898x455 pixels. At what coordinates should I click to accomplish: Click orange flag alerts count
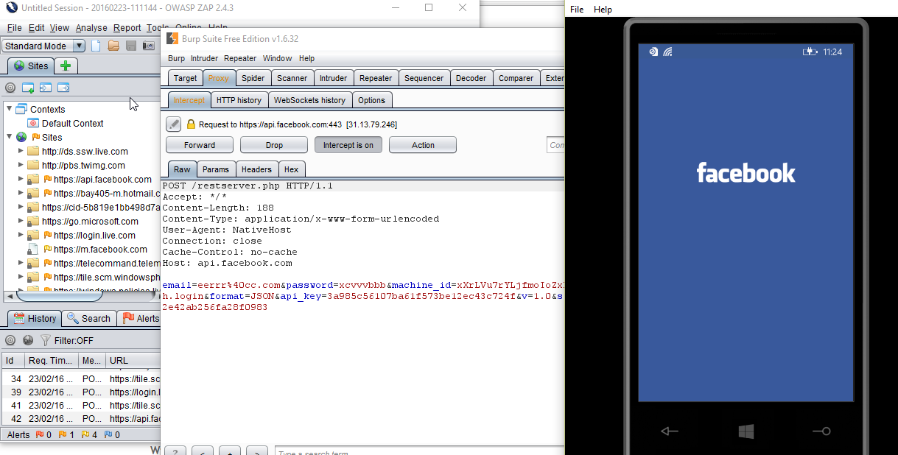(x=66, y=435)
